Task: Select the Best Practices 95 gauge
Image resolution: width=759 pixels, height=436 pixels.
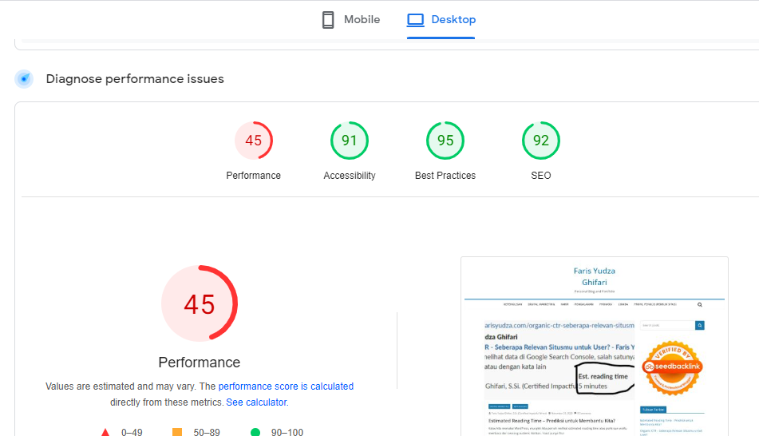Action: 445,141
